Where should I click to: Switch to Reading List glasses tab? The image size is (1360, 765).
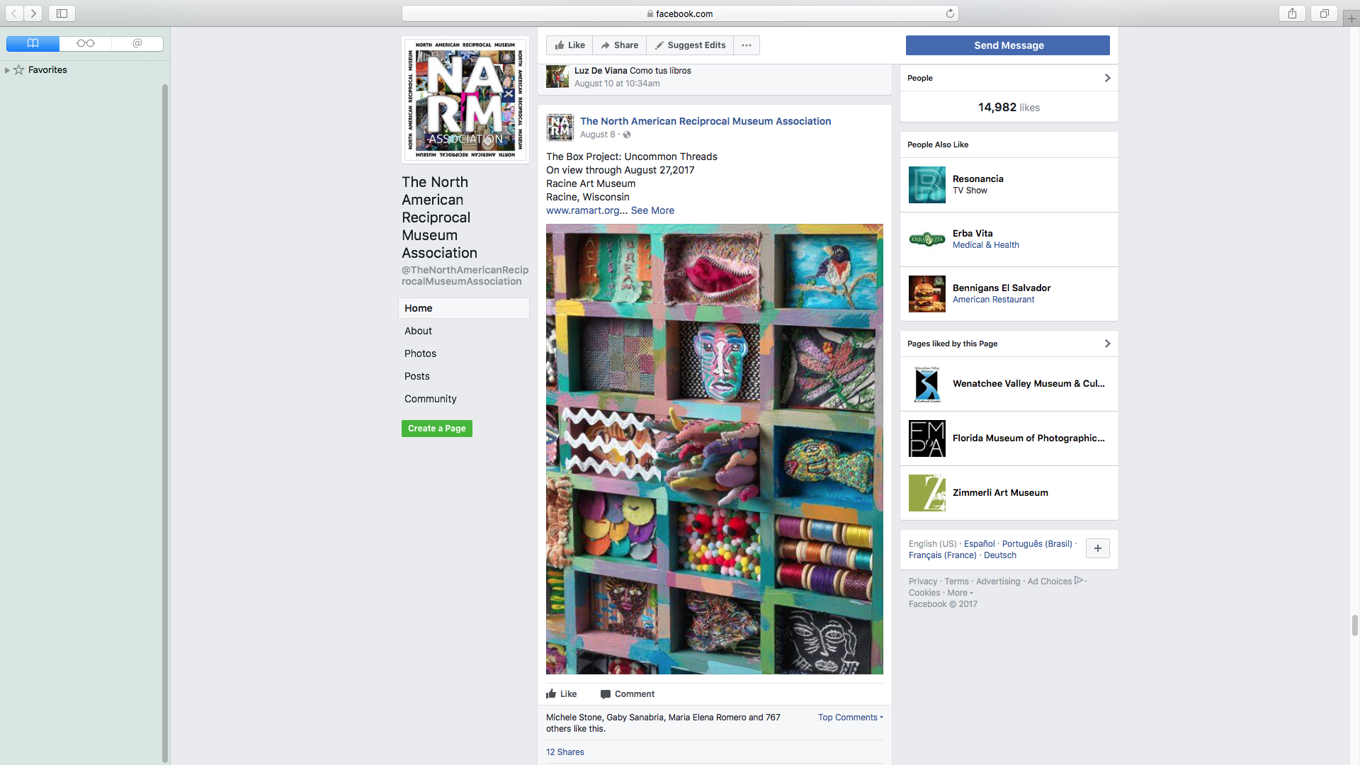coord(85,43)
